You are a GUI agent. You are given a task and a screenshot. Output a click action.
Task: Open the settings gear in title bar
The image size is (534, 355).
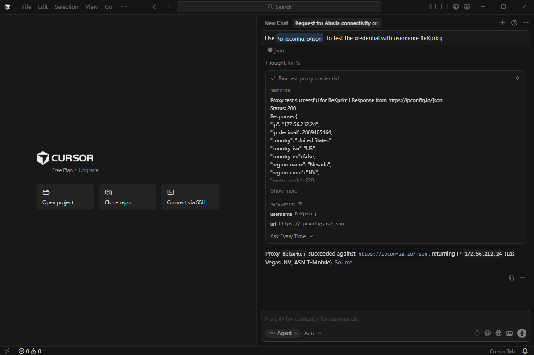tap(467, 7)
